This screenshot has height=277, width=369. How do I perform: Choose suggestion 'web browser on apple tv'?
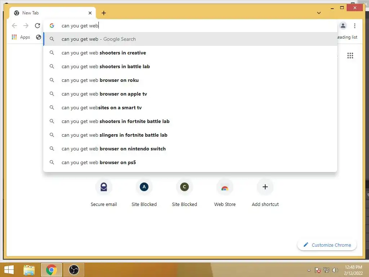pos(190,94)
